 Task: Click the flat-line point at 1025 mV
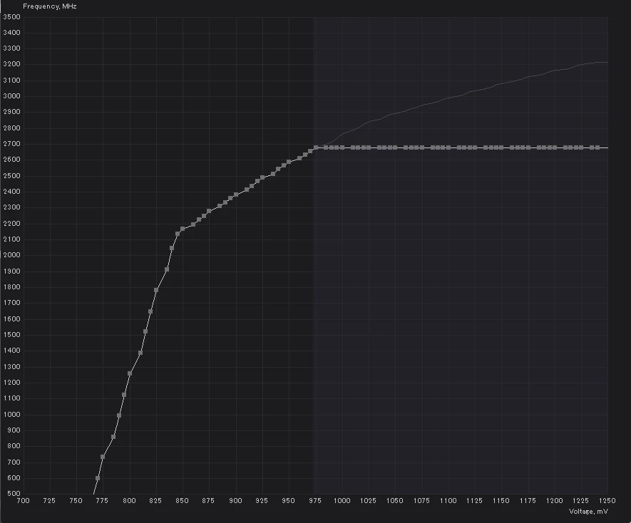[x=369, y=147]
